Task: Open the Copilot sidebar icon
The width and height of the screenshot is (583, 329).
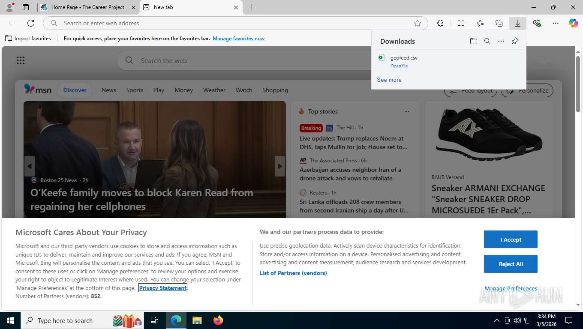Action: coord(574,23)
